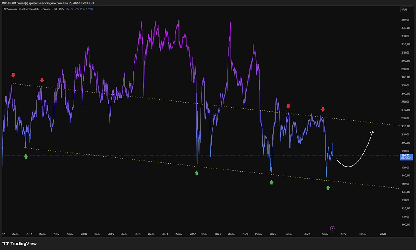The height and width of the screenshot is (250, 416).
Task: Click the 2019 label on time axis
Action: 111,234
